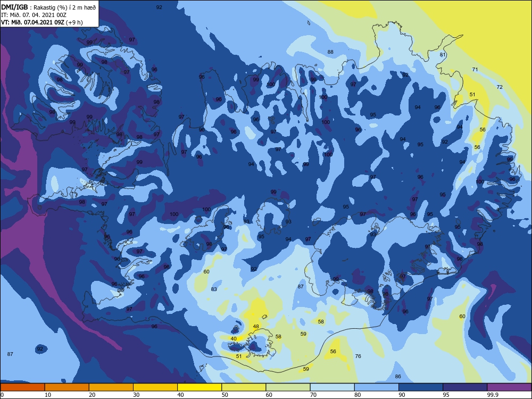Click the legend label '20'
This screenshot has width=532, height=399.
[92, 395]
